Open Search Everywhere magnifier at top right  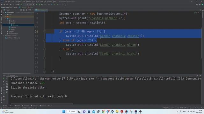pos(197,4)
